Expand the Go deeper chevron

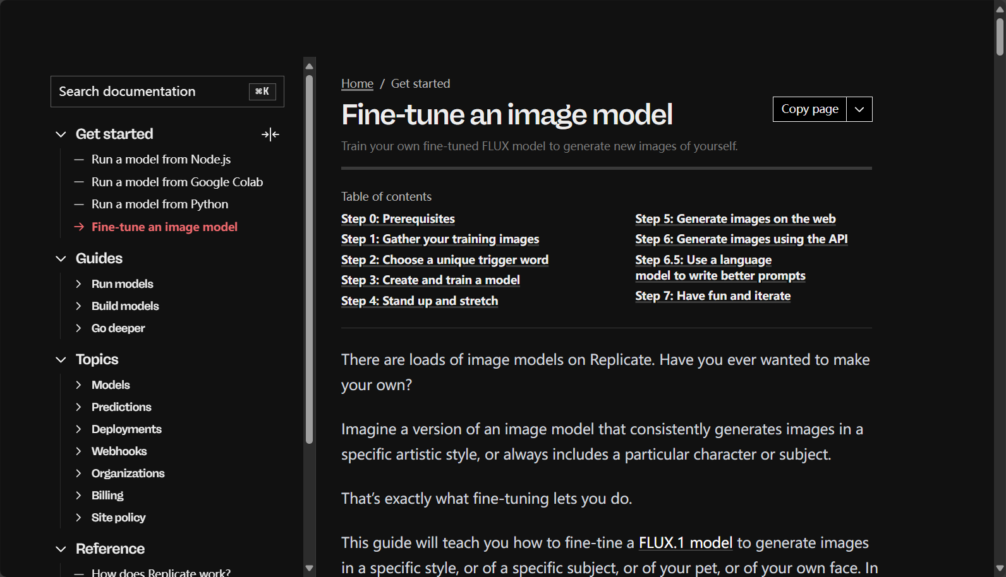78,328
